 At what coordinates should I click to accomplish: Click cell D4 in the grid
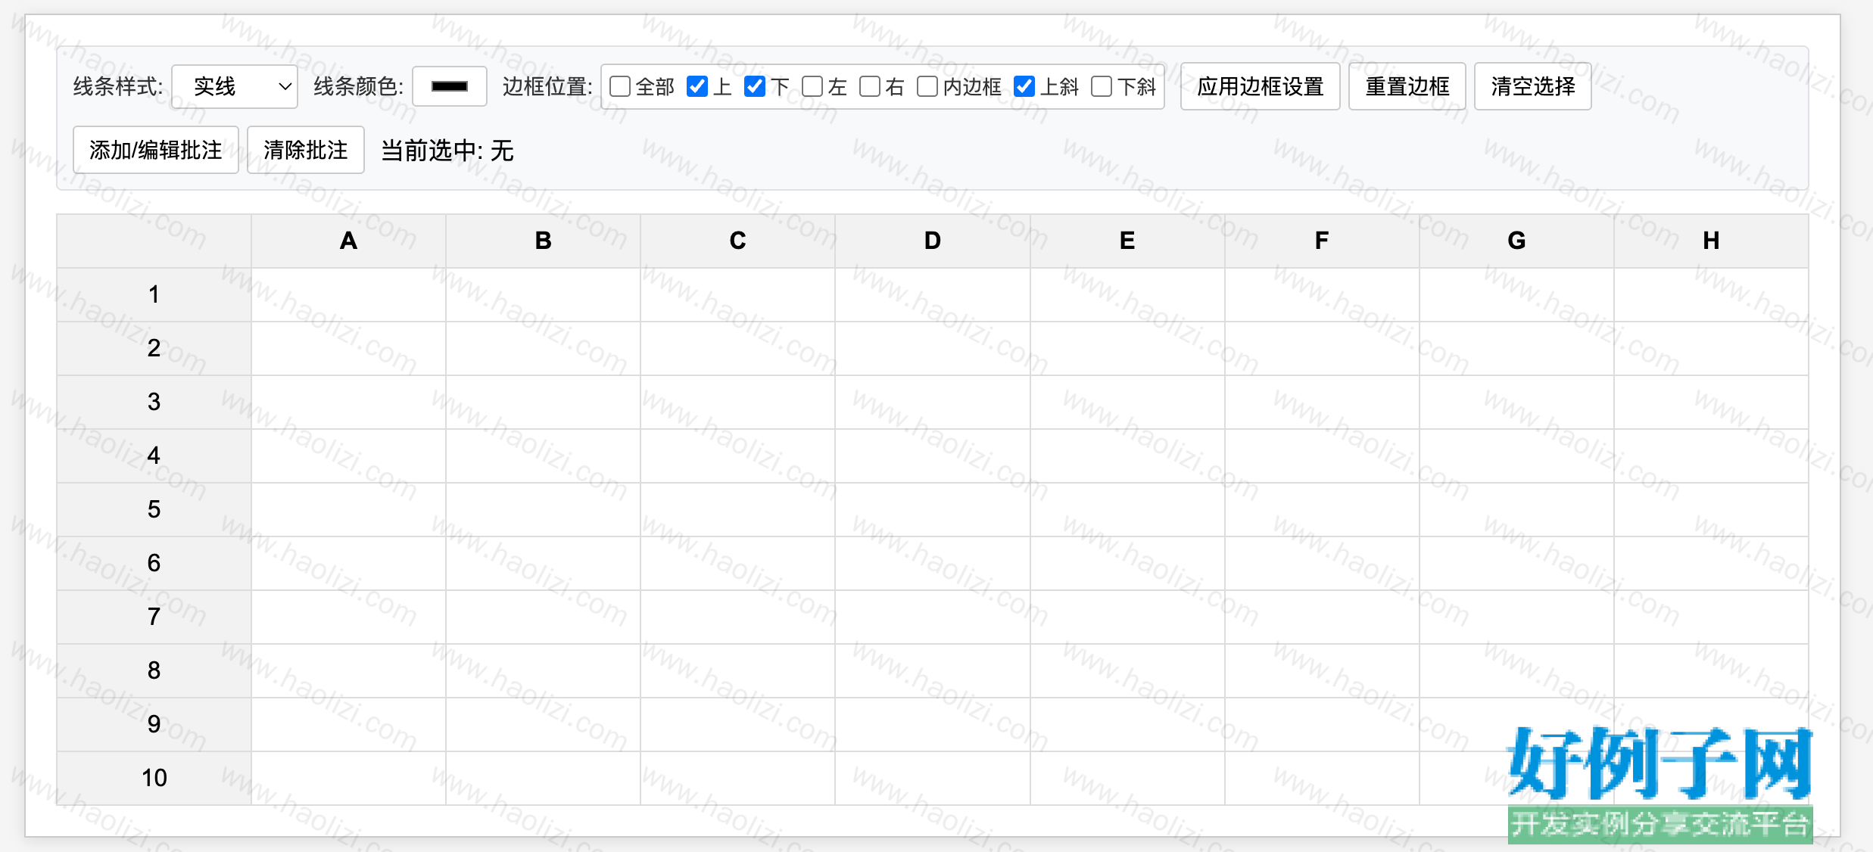click(933, 456)
